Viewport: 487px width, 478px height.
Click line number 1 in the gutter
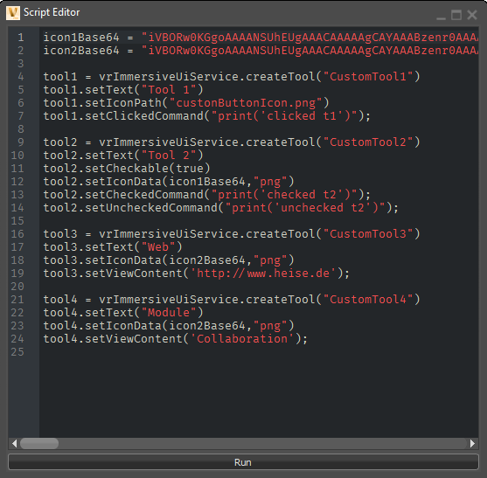point(21,38)
